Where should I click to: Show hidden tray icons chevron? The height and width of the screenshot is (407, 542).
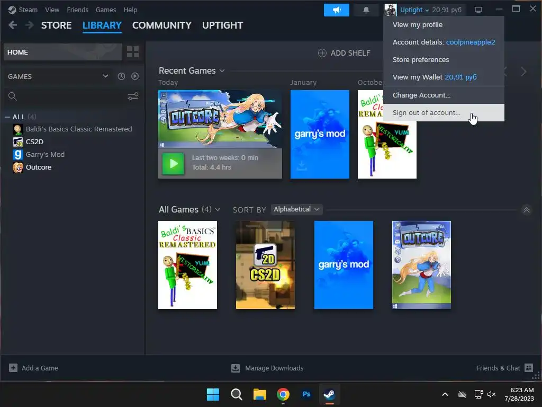(445, 394)
